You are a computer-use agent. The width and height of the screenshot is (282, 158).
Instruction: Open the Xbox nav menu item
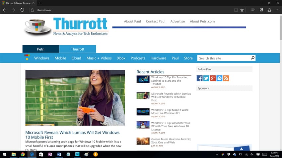[x=121, y=58]
